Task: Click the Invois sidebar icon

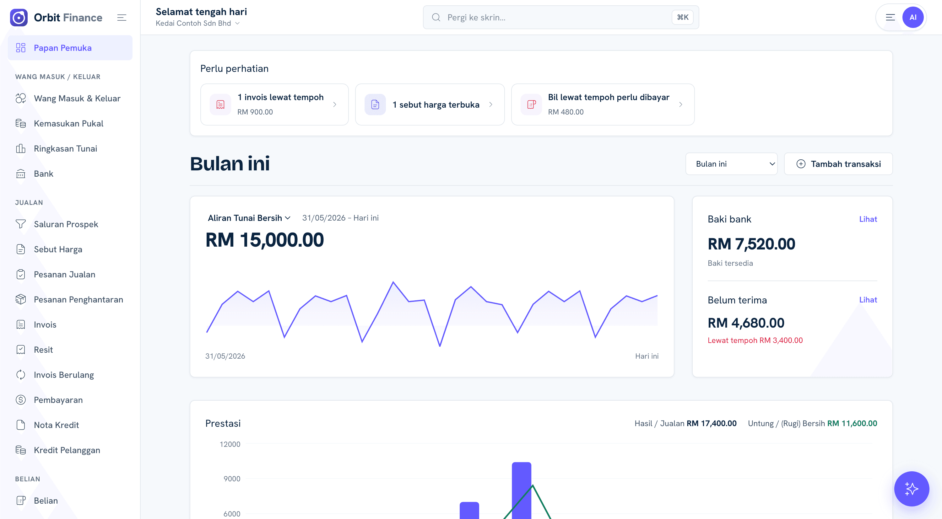Action: click(x=21, y=325)
